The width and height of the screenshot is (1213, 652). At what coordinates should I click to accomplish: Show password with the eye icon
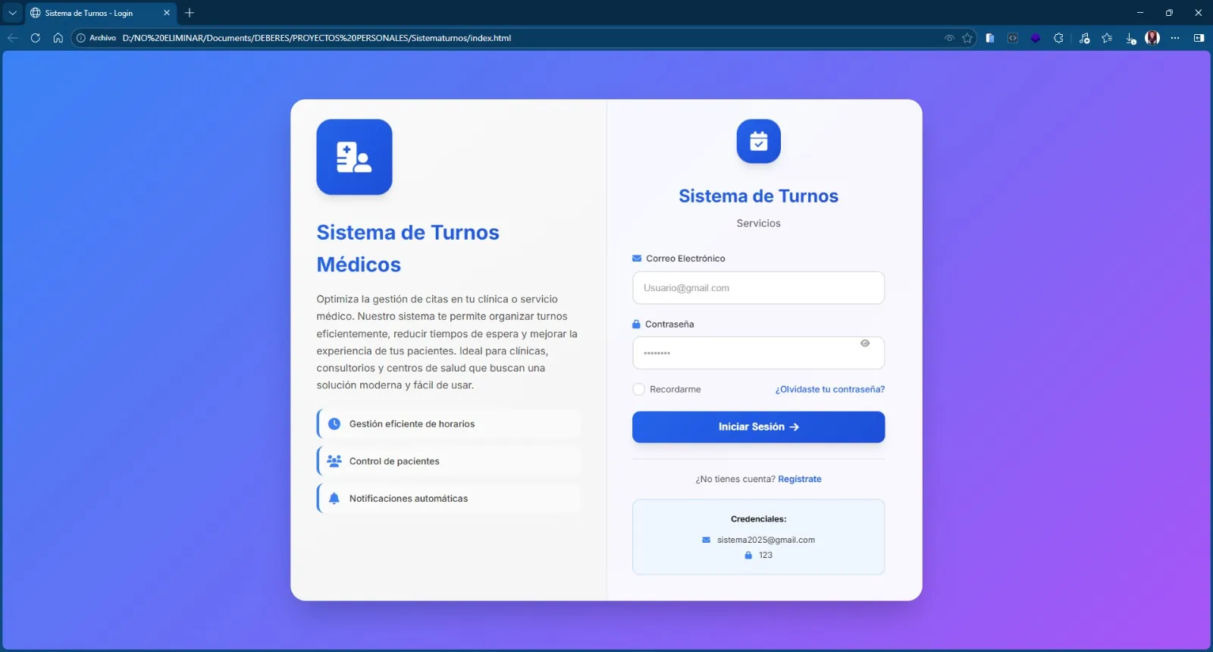[x=865, y=343]
